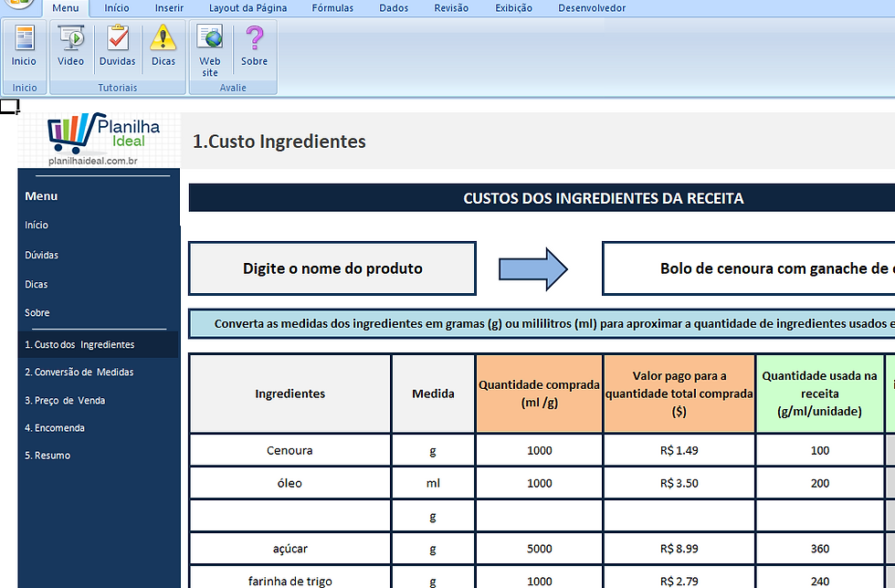The width and height of the screenshot is (895, 588).
Task: Go to 3. Preço de Venda
Action: (x=65, y=400)
